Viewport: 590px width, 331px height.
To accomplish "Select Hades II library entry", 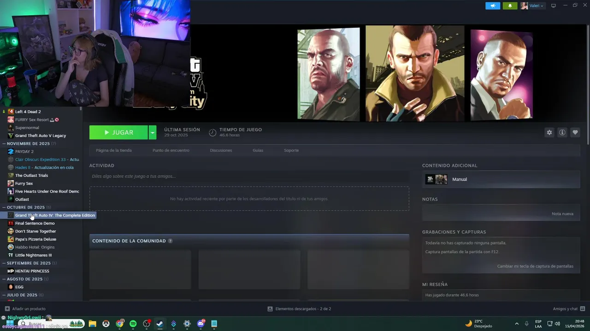I will click(x=44, y=167).
